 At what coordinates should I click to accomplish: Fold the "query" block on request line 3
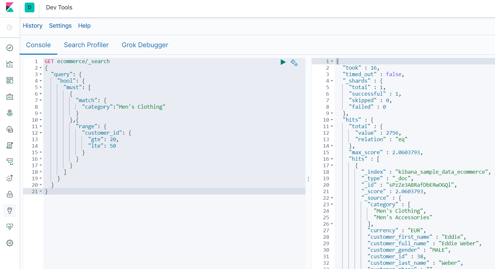(x=41, y=74)
